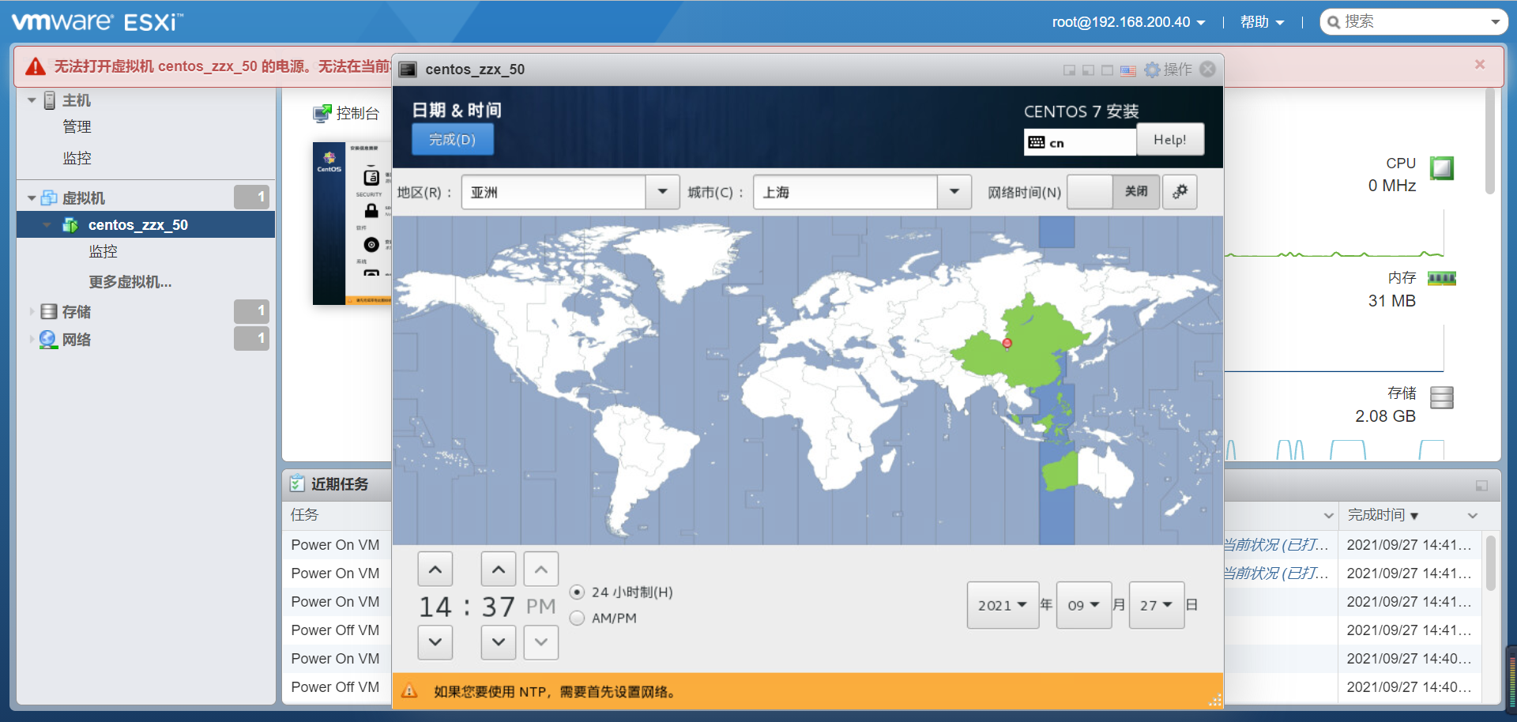Screen dimensions: 1517x722
Task: Click the search magnifier icon
Action: click(x=1334, y=22)
